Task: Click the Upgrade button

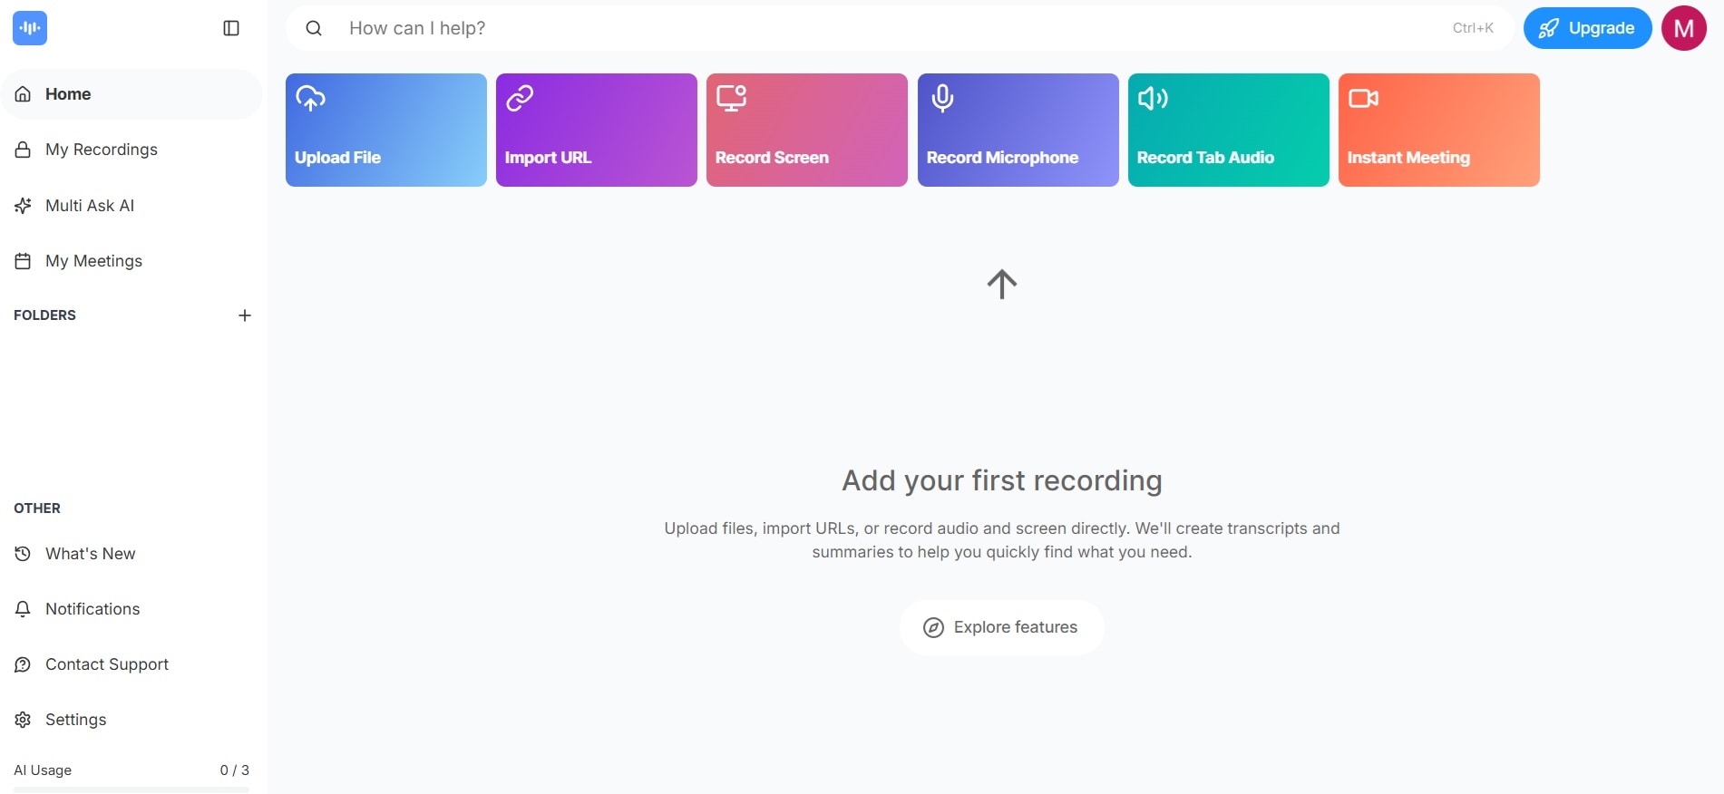Action: [1588, 28]
